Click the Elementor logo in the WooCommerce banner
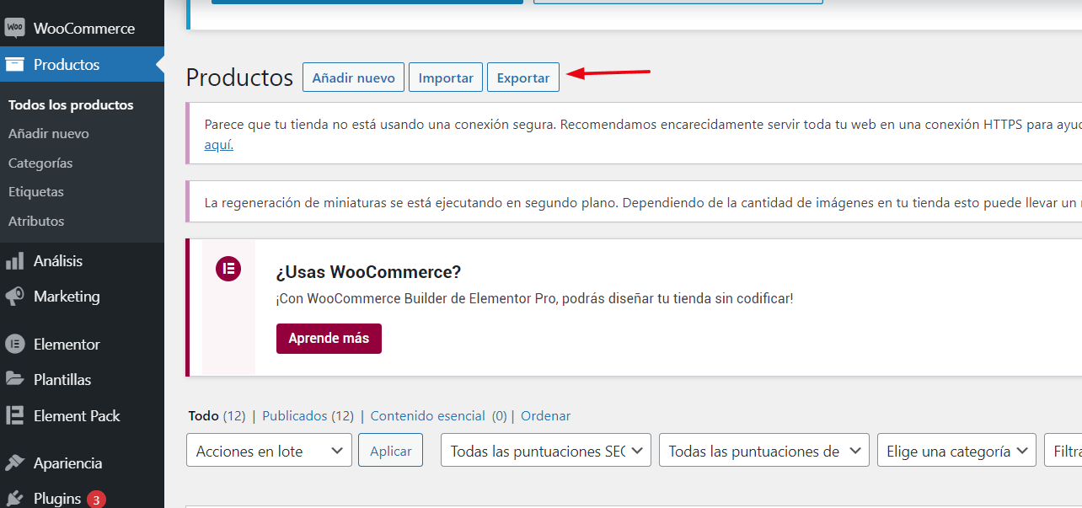The width and height of the screenshot is (1082, 508). (228, 269)
